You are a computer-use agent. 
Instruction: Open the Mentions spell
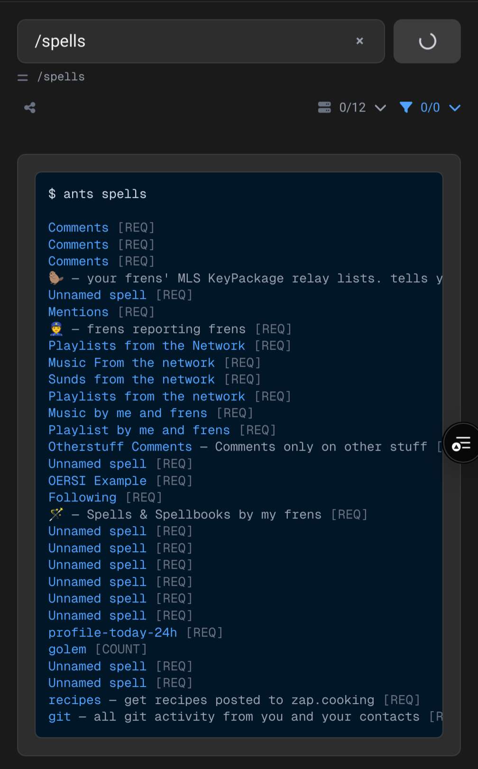[x=78, y=312]
